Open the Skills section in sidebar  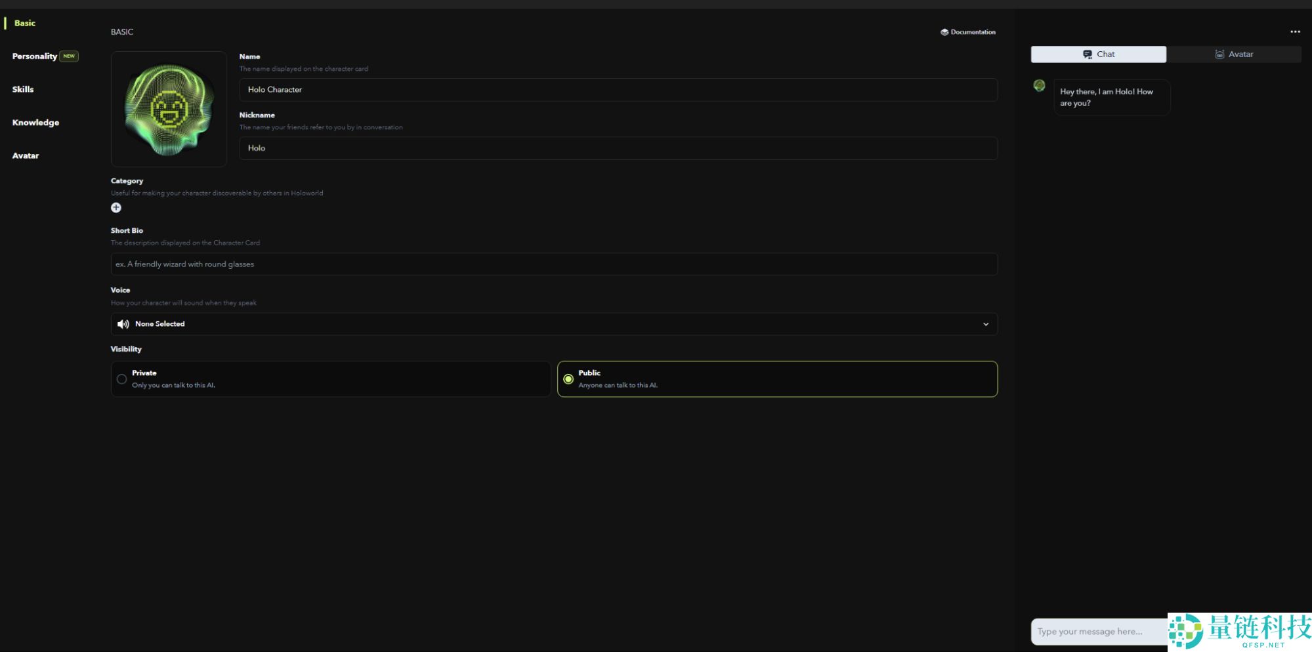23,89
